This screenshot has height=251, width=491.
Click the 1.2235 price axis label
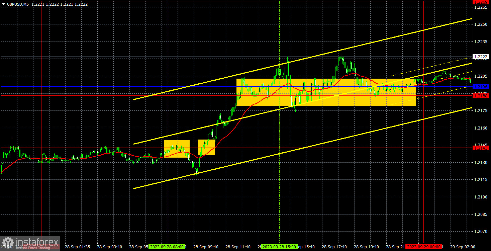tap(480, 42)
